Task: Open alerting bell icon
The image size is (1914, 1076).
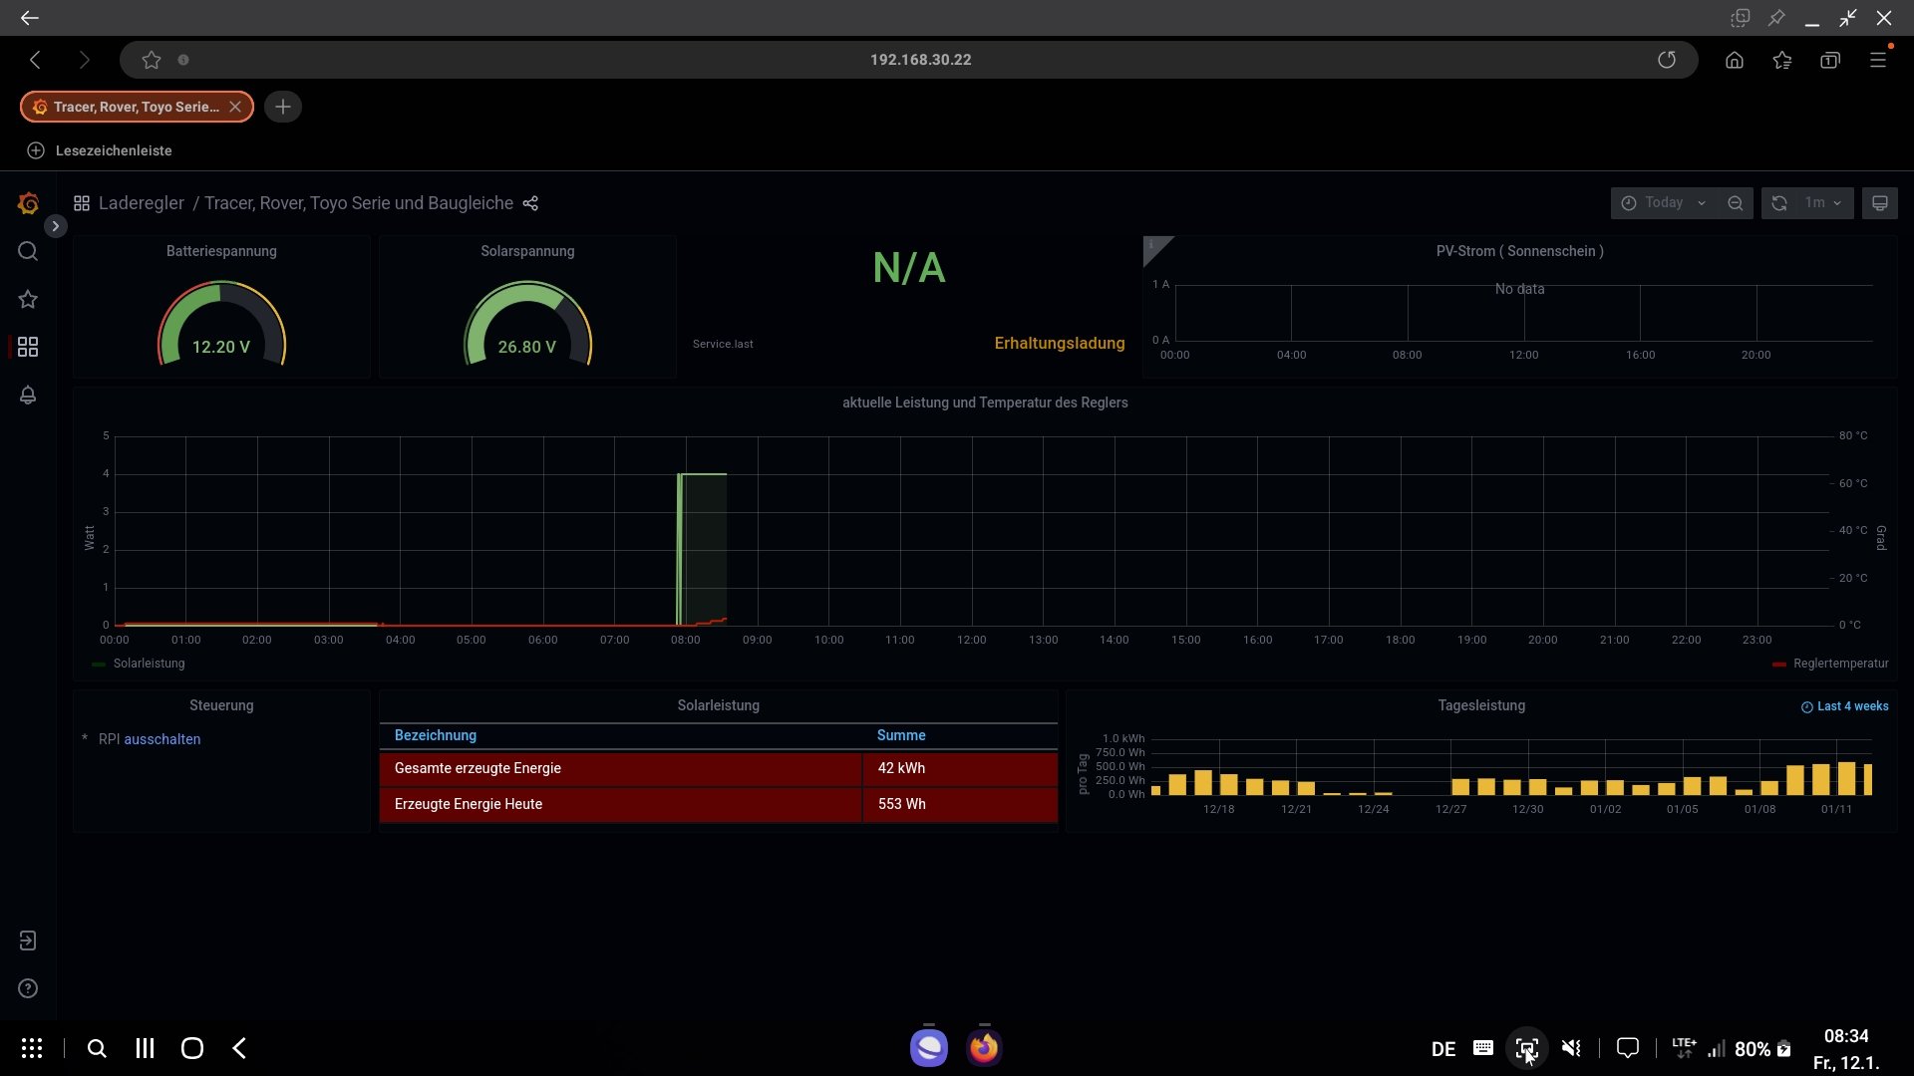Action: [x=28, y=396]
